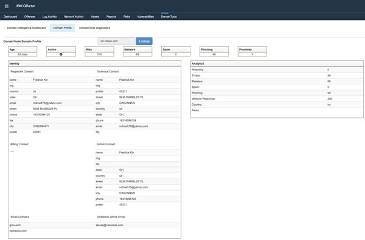Select technical contact email value

pos(133,126)
